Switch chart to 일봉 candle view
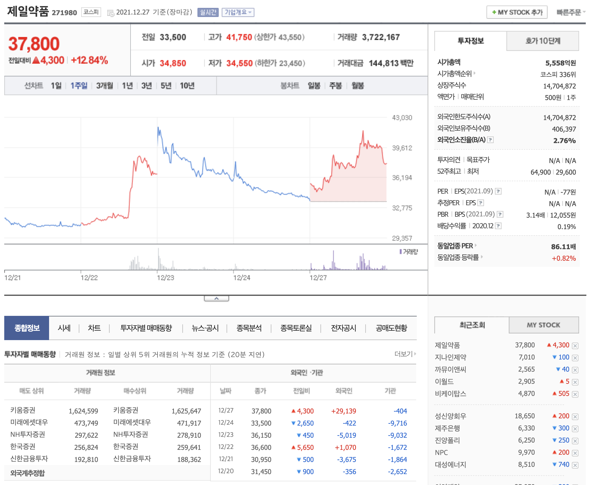This screenshot has width=590, height=485. [x=314, y=86]
